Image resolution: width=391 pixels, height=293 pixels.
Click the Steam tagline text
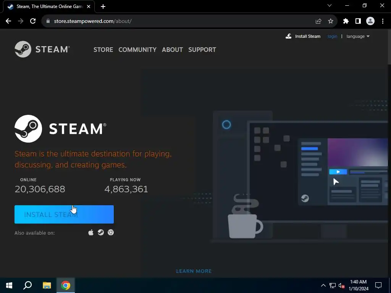click(x=93, y=159)
